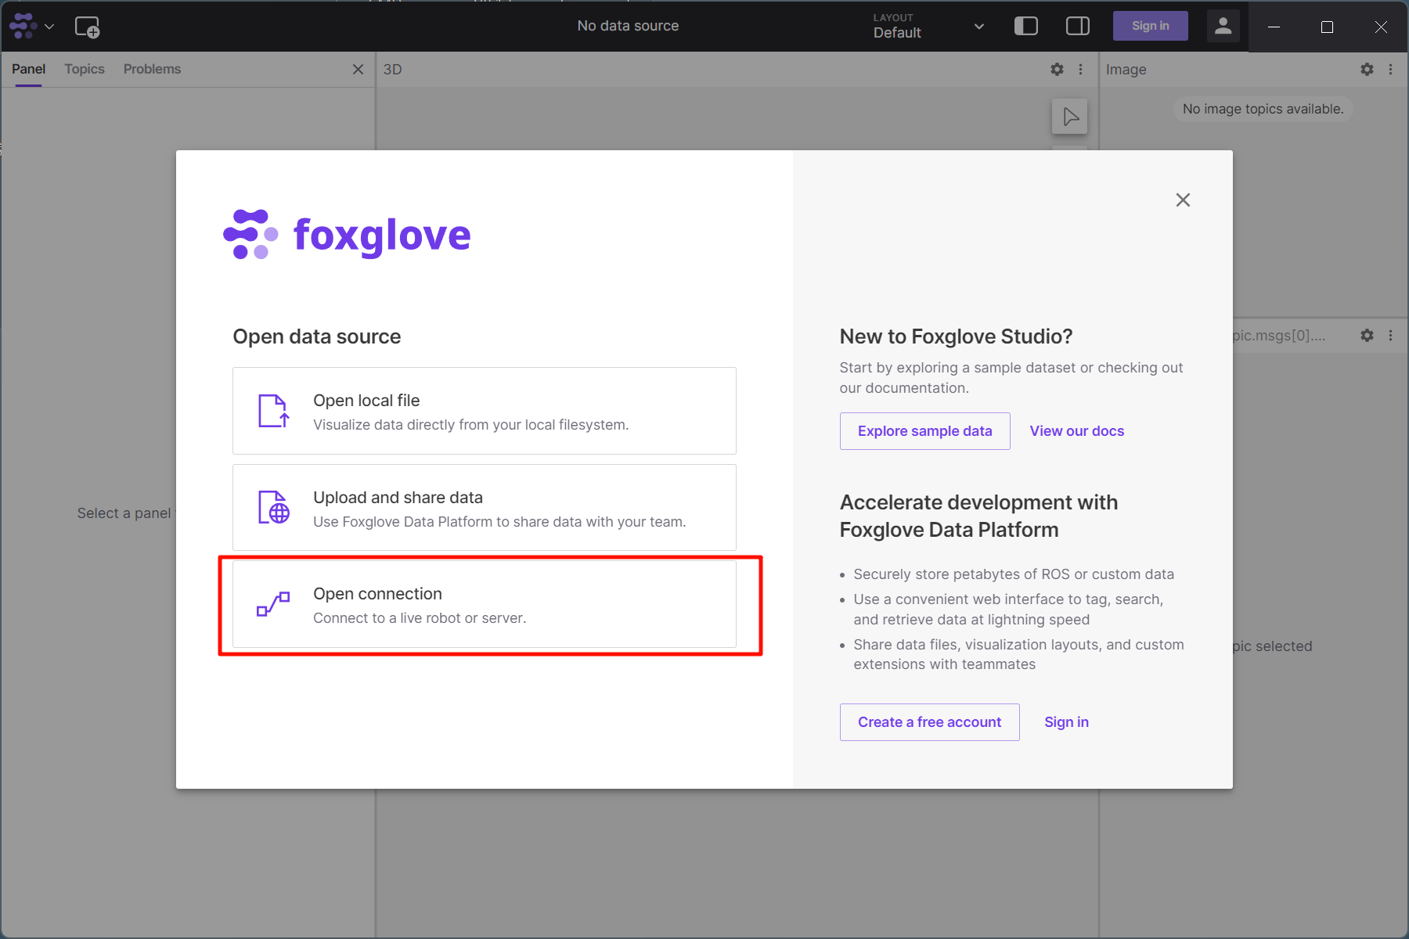
Task: Open 3D panel settings gear
Action: click(x=1057, y=69)
